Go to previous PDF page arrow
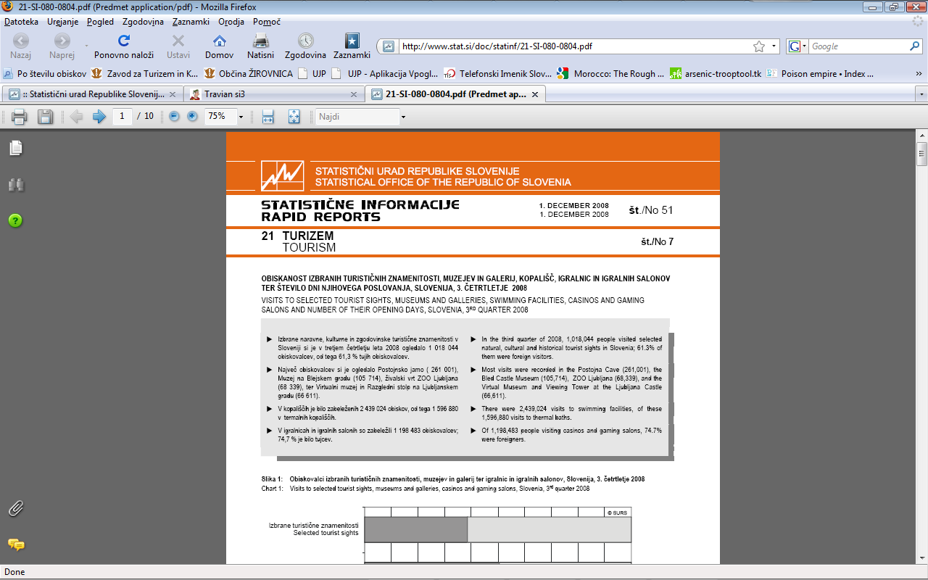The height and width of the screenshot is (580, 928). click(76, 116)
